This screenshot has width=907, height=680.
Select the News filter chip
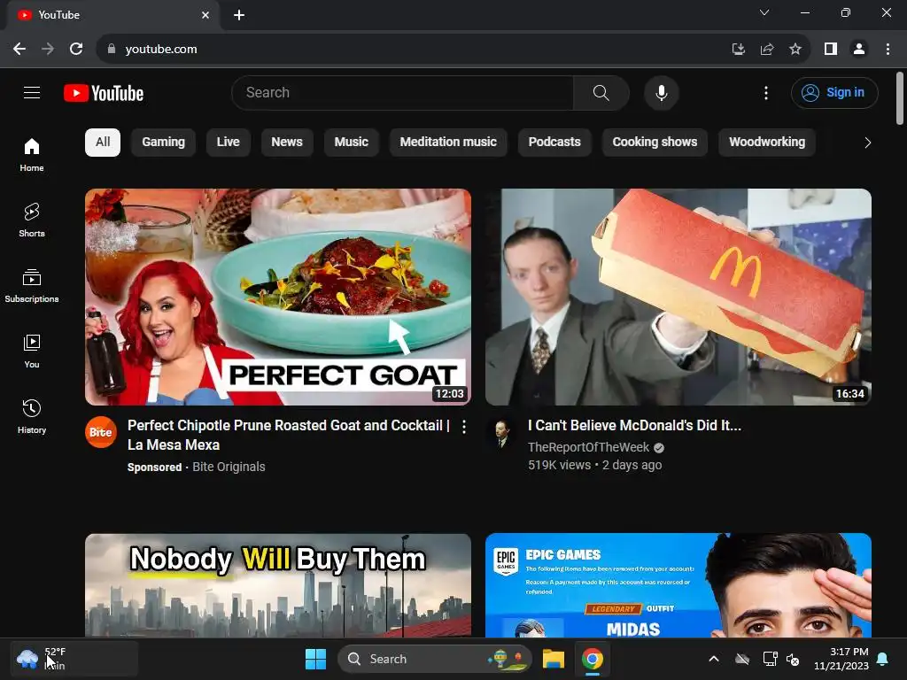click(287, 143)
